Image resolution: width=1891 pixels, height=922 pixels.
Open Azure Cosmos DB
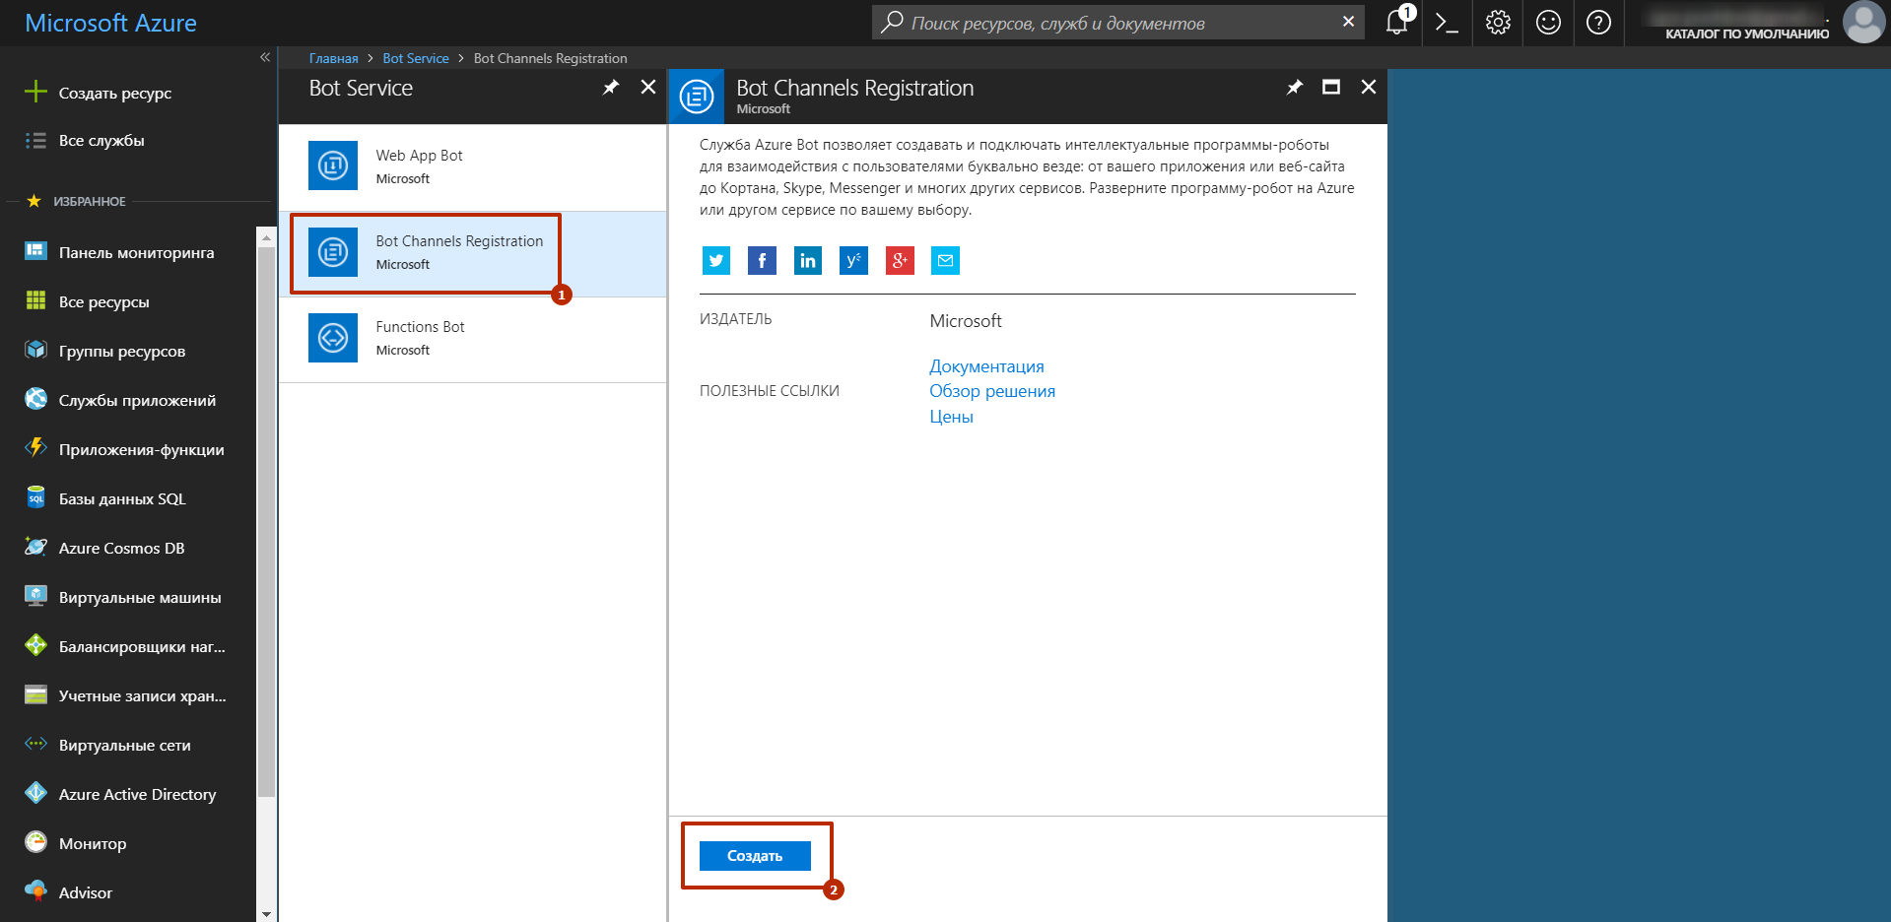coord(121,548)
